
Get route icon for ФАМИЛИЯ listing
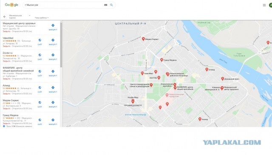click(x=53, y=72)
